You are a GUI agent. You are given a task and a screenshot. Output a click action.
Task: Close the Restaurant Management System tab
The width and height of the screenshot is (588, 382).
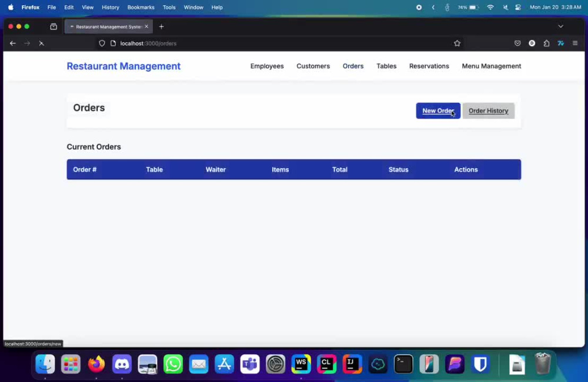(x=146, y=26)
